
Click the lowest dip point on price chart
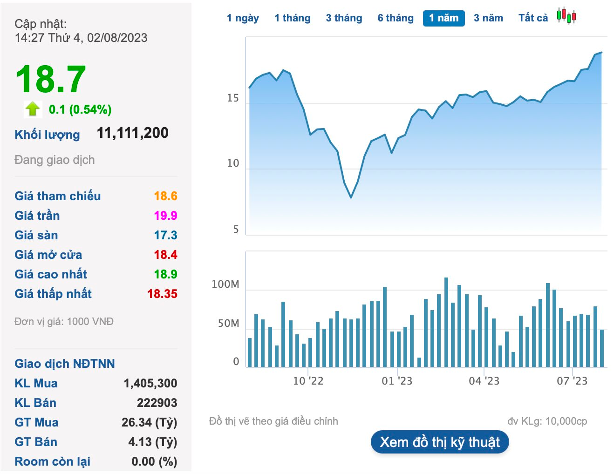[351, 197]
